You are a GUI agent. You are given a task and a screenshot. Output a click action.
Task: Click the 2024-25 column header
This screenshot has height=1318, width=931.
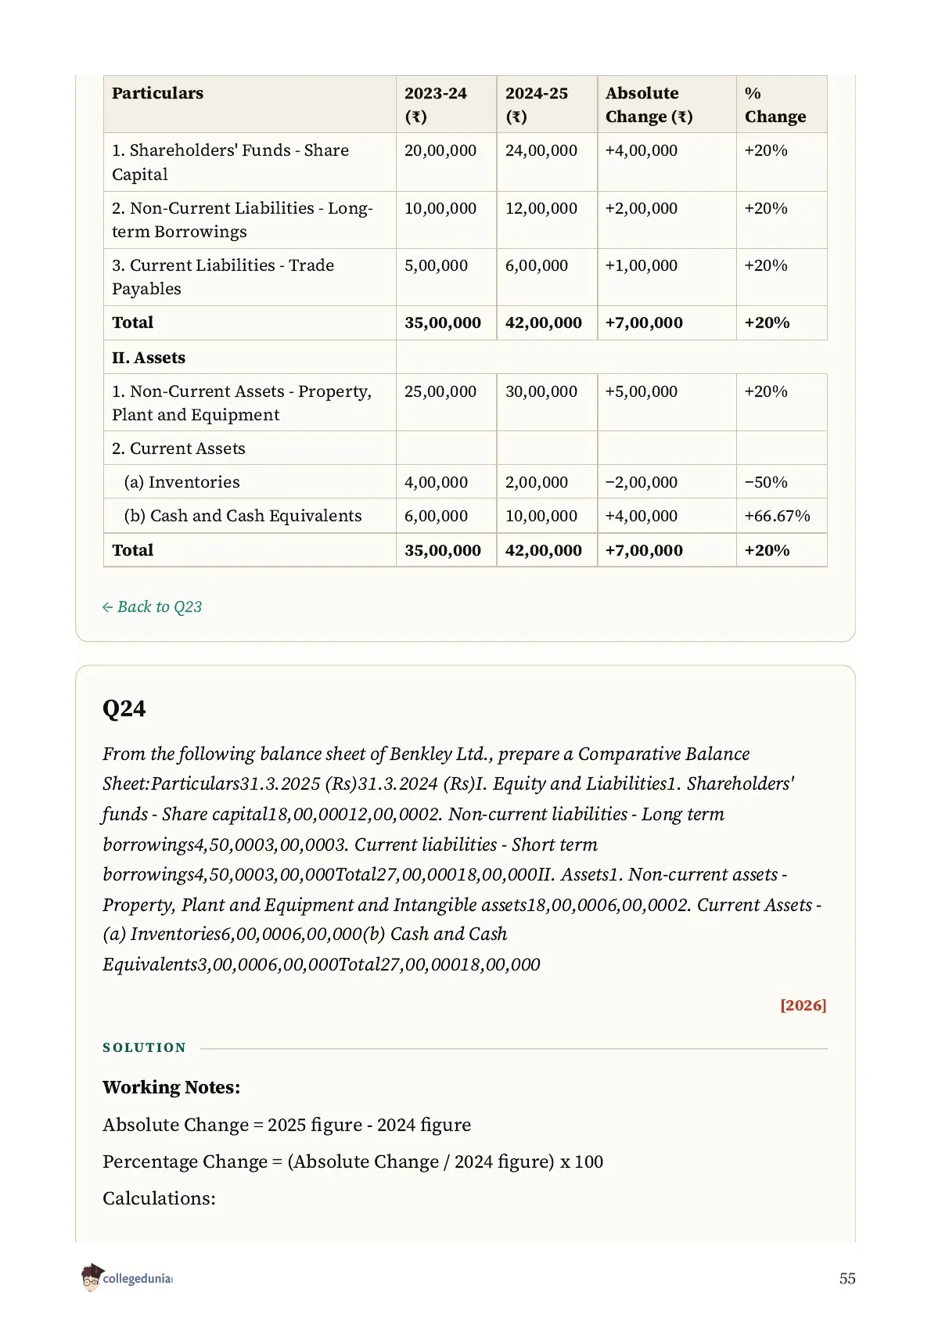tap(536, 105)
